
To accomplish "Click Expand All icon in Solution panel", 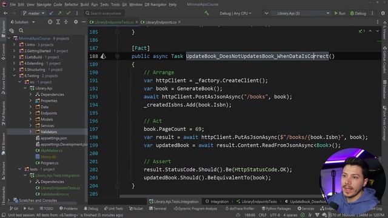I will [58, 22].
